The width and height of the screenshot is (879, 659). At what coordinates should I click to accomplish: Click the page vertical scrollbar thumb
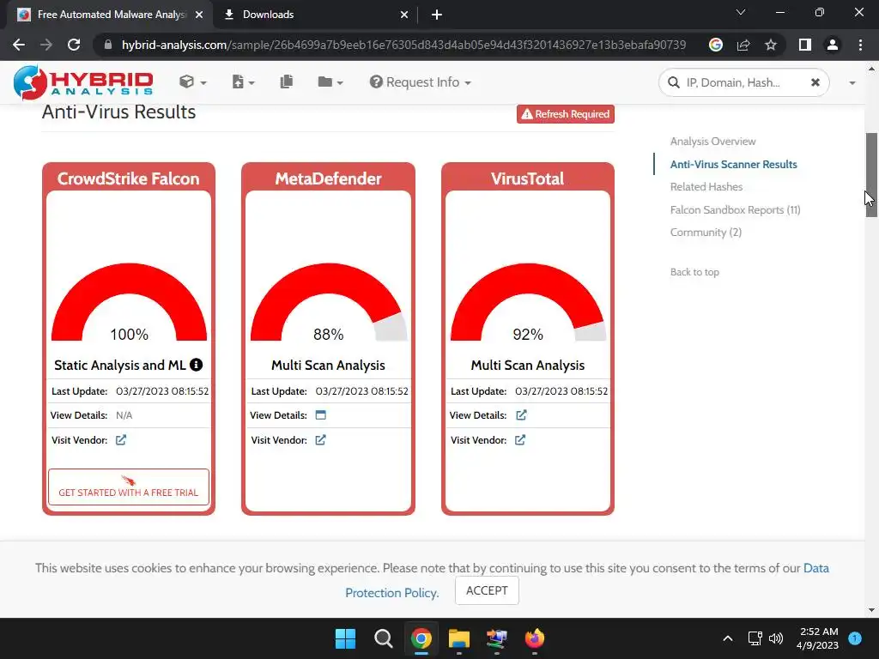click(871, 175)
